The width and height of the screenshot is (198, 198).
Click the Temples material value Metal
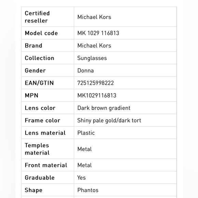coord(84,149)
